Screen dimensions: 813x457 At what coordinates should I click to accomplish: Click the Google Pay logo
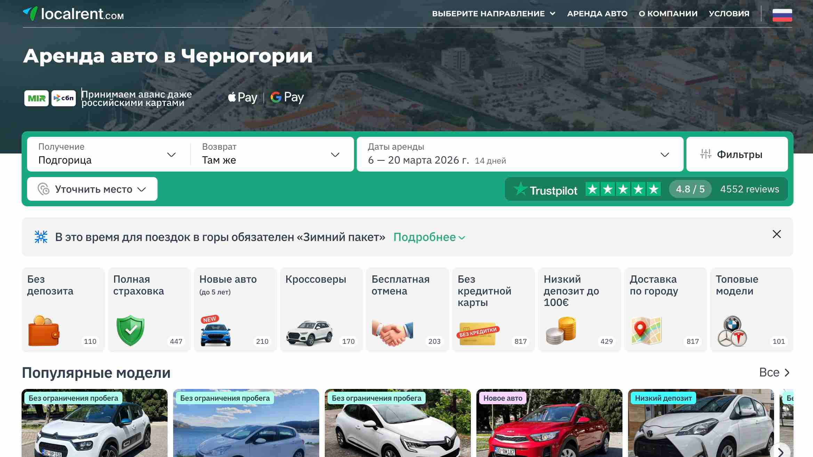click(287, 98)
